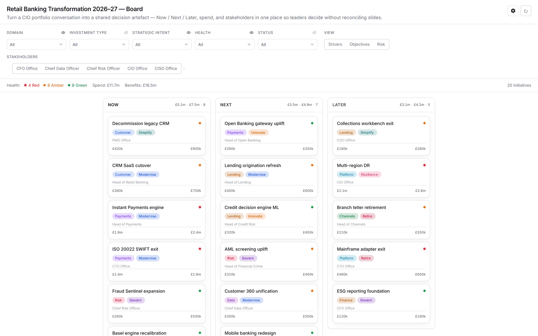Screen dimensions: 538x336
Task: Click the Resilience tag on Multi-region DR
Action: coord(370,175)
